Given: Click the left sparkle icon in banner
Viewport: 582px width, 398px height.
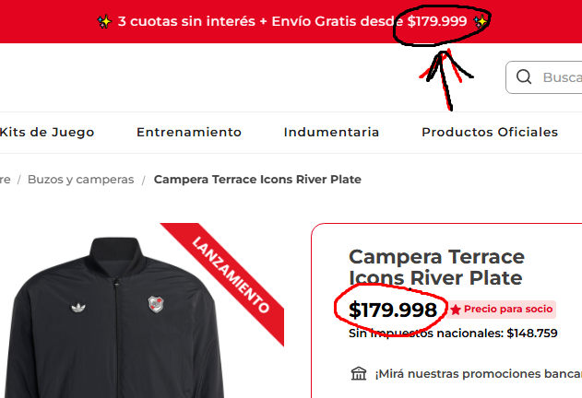Looking at the screenshot, I should pos(104,21).
